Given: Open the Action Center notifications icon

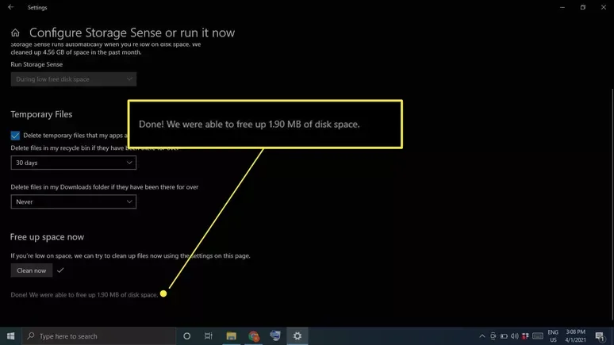Looking at the screenshot, I should point(600,336).
